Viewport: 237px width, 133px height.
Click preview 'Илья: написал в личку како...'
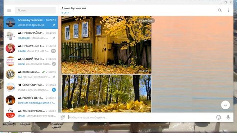coord(37,116)
